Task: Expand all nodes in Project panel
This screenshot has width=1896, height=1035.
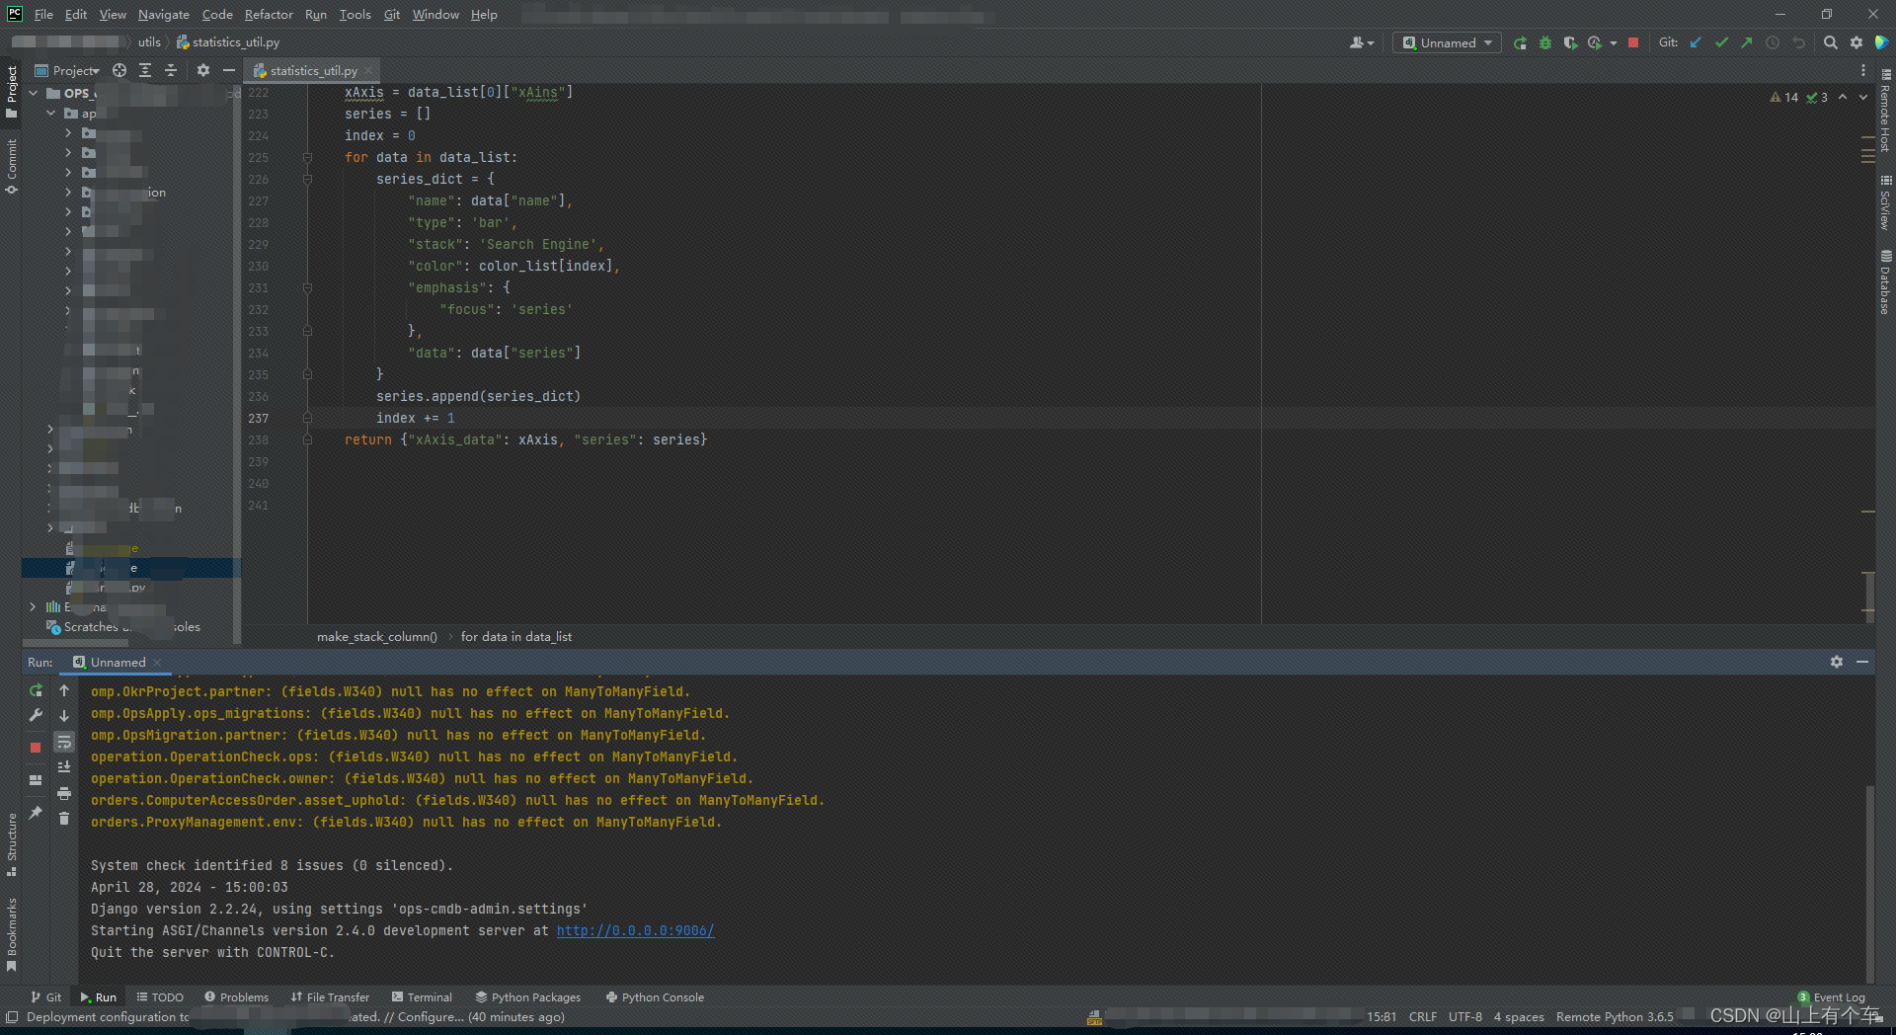Action: click(x=145, y=70)
